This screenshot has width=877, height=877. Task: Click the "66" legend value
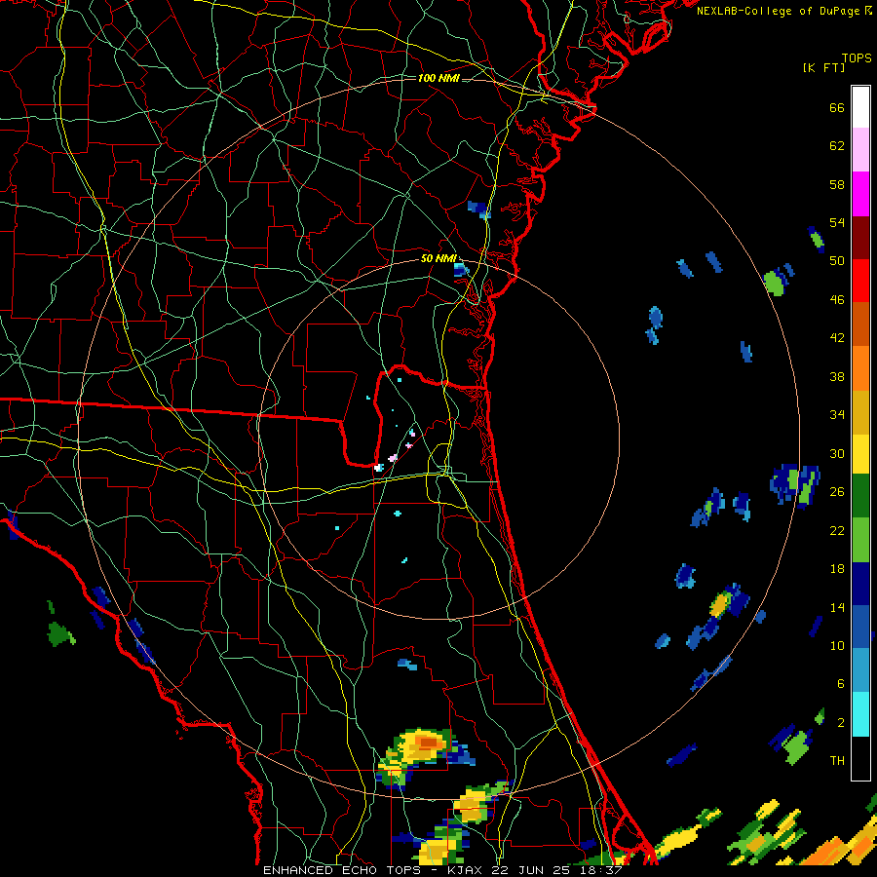[837, 108]
